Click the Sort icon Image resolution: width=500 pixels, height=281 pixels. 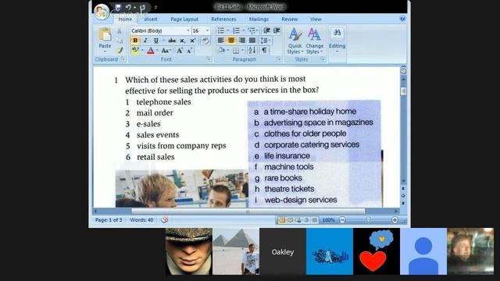click(x=252, y=50)
